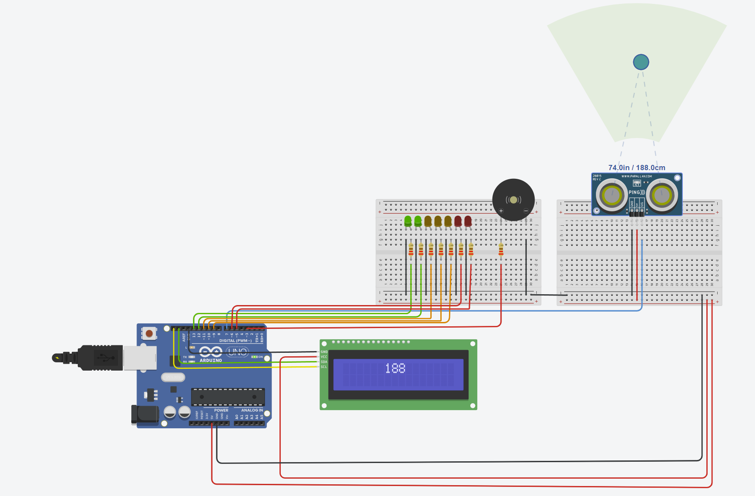Select the leftmost green LED
The width and height of the screenshot is (755, 496).
coord(408,221)
